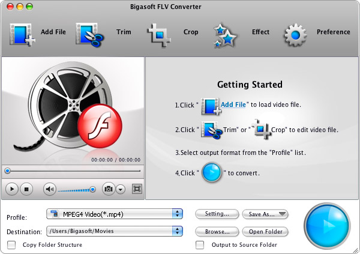Screen dimensions: 360x254
Task: Click the 00:00:00 / 00:00:00 time display
Action: 116,160
